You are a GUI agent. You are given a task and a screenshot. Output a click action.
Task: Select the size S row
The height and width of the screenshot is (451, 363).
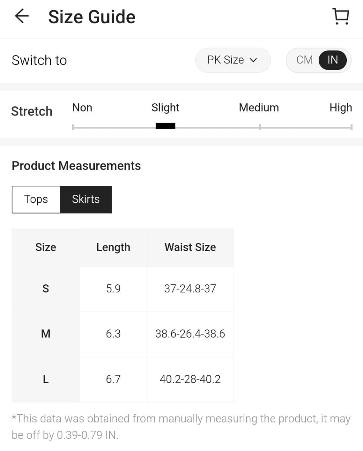[x=46, y=289]
